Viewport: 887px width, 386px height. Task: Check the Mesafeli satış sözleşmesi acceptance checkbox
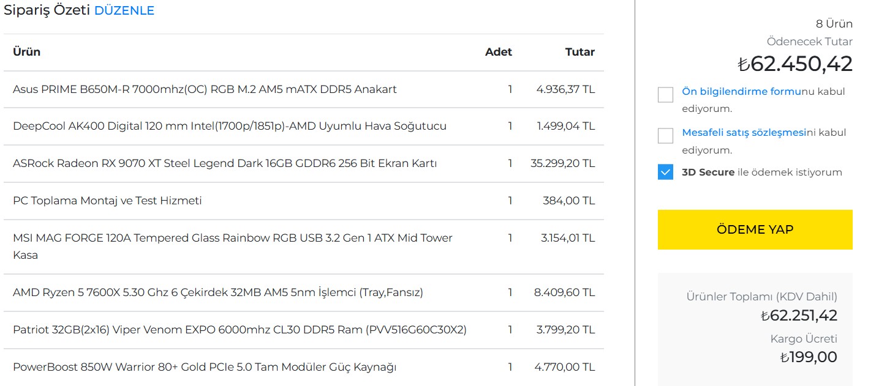point(665,136)
